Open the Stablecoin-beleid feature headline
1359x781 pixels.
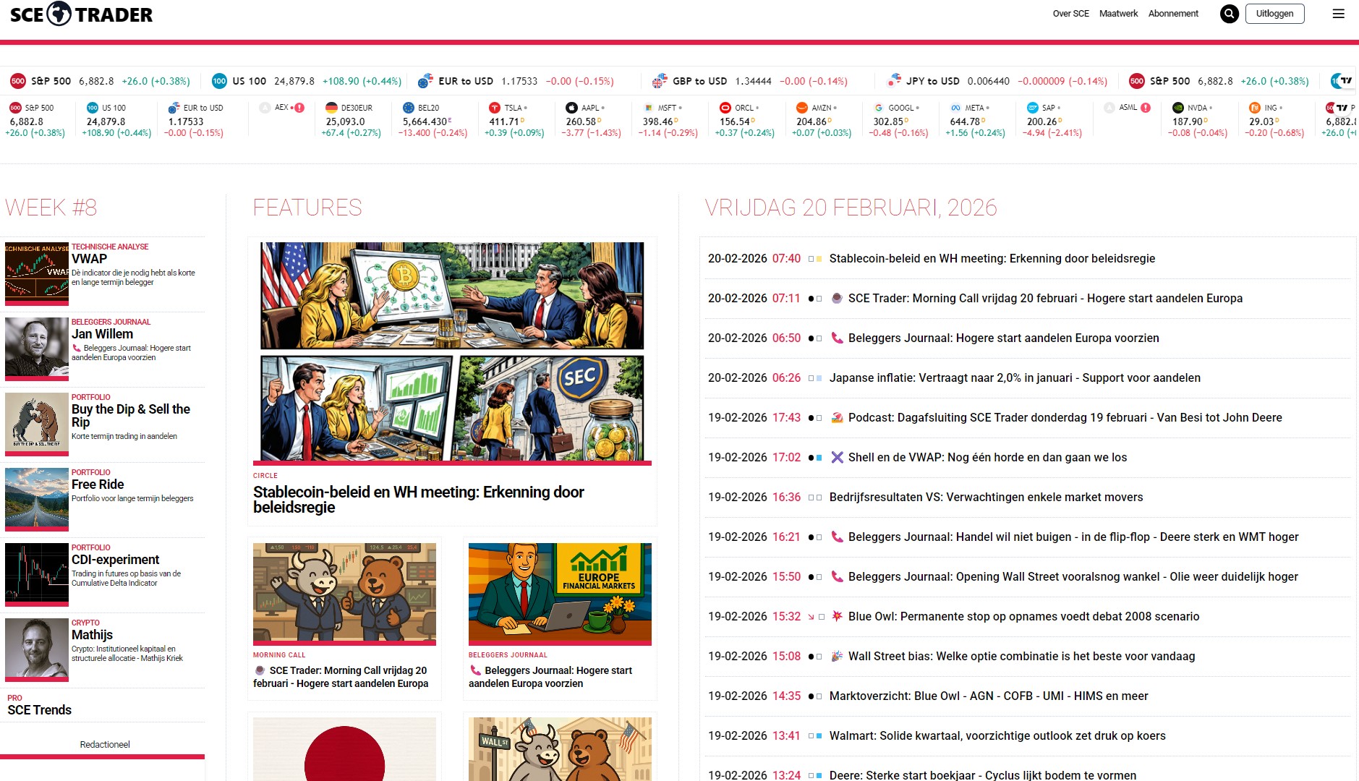419,500
